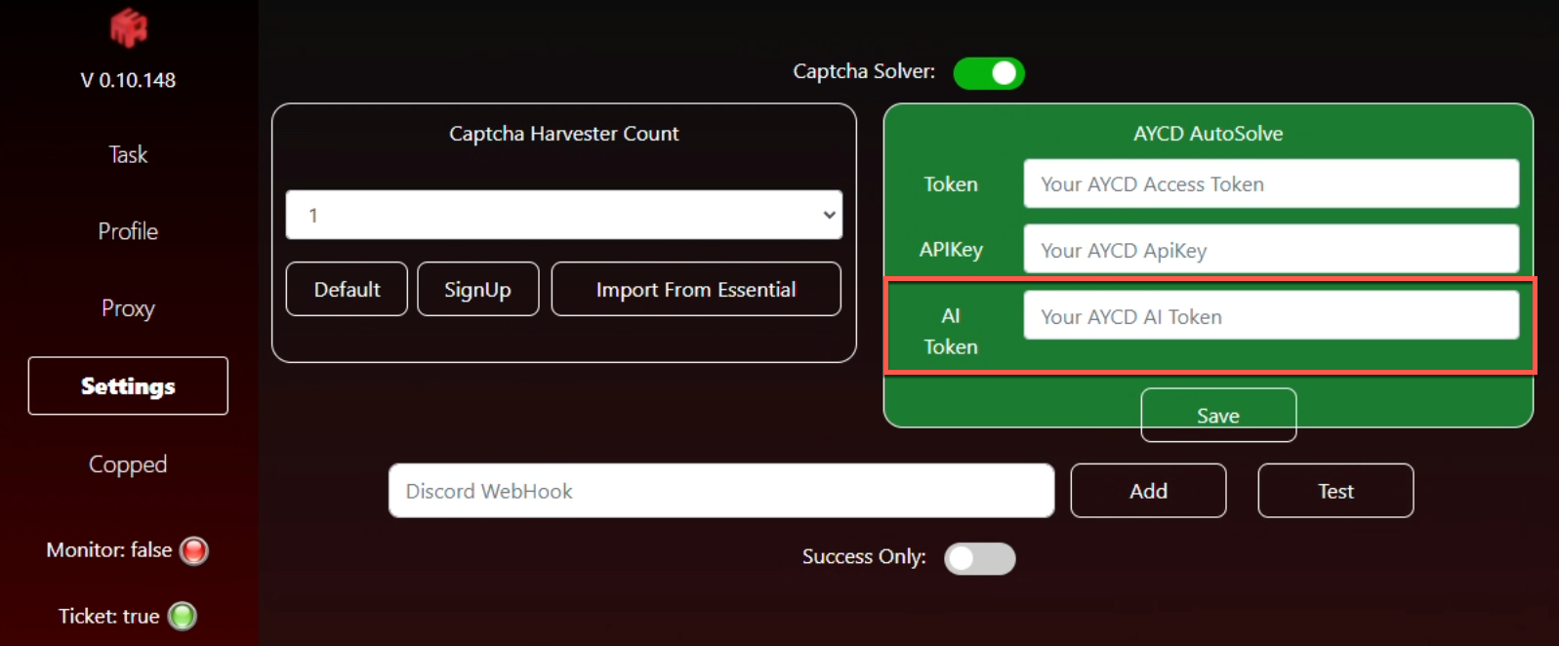Enable the Success Only toggle

point(979,558)
